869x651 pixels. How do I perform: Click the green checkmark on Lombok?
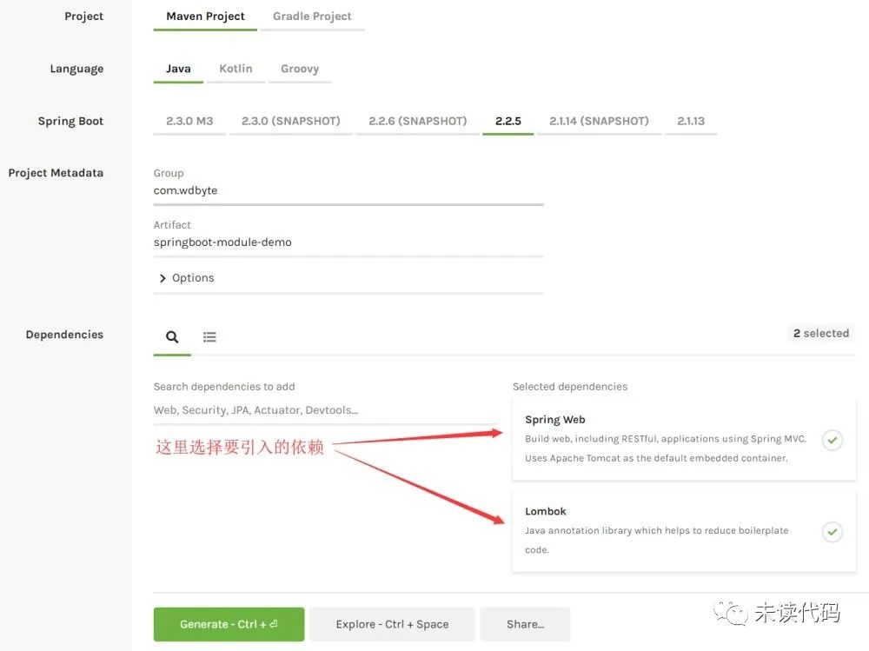point(833,531)
